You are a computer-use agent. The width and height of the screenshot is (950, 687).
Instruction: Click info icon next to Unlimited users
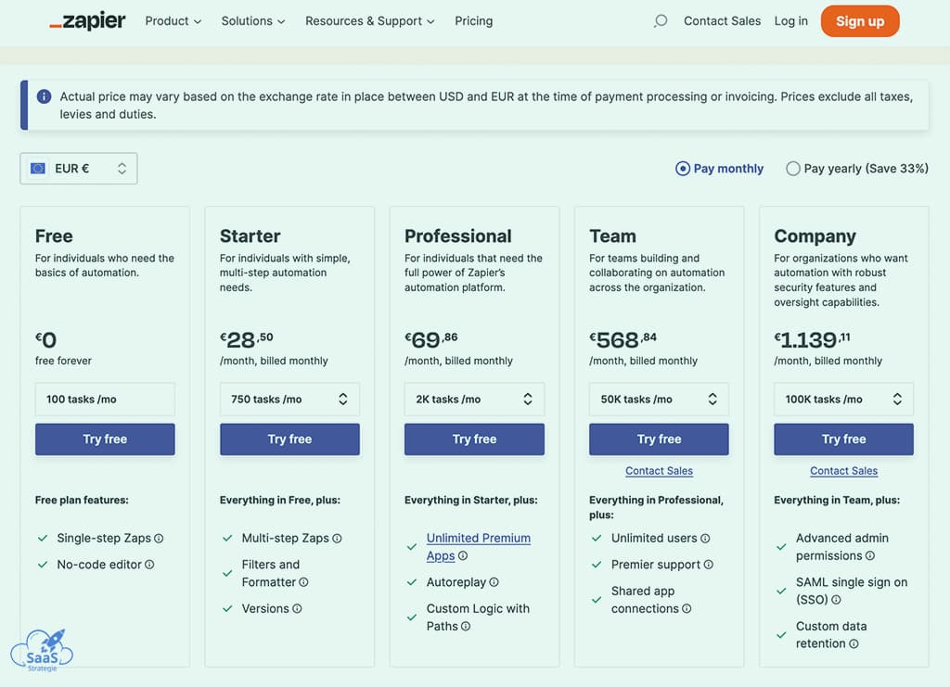(x=705, y=538)
